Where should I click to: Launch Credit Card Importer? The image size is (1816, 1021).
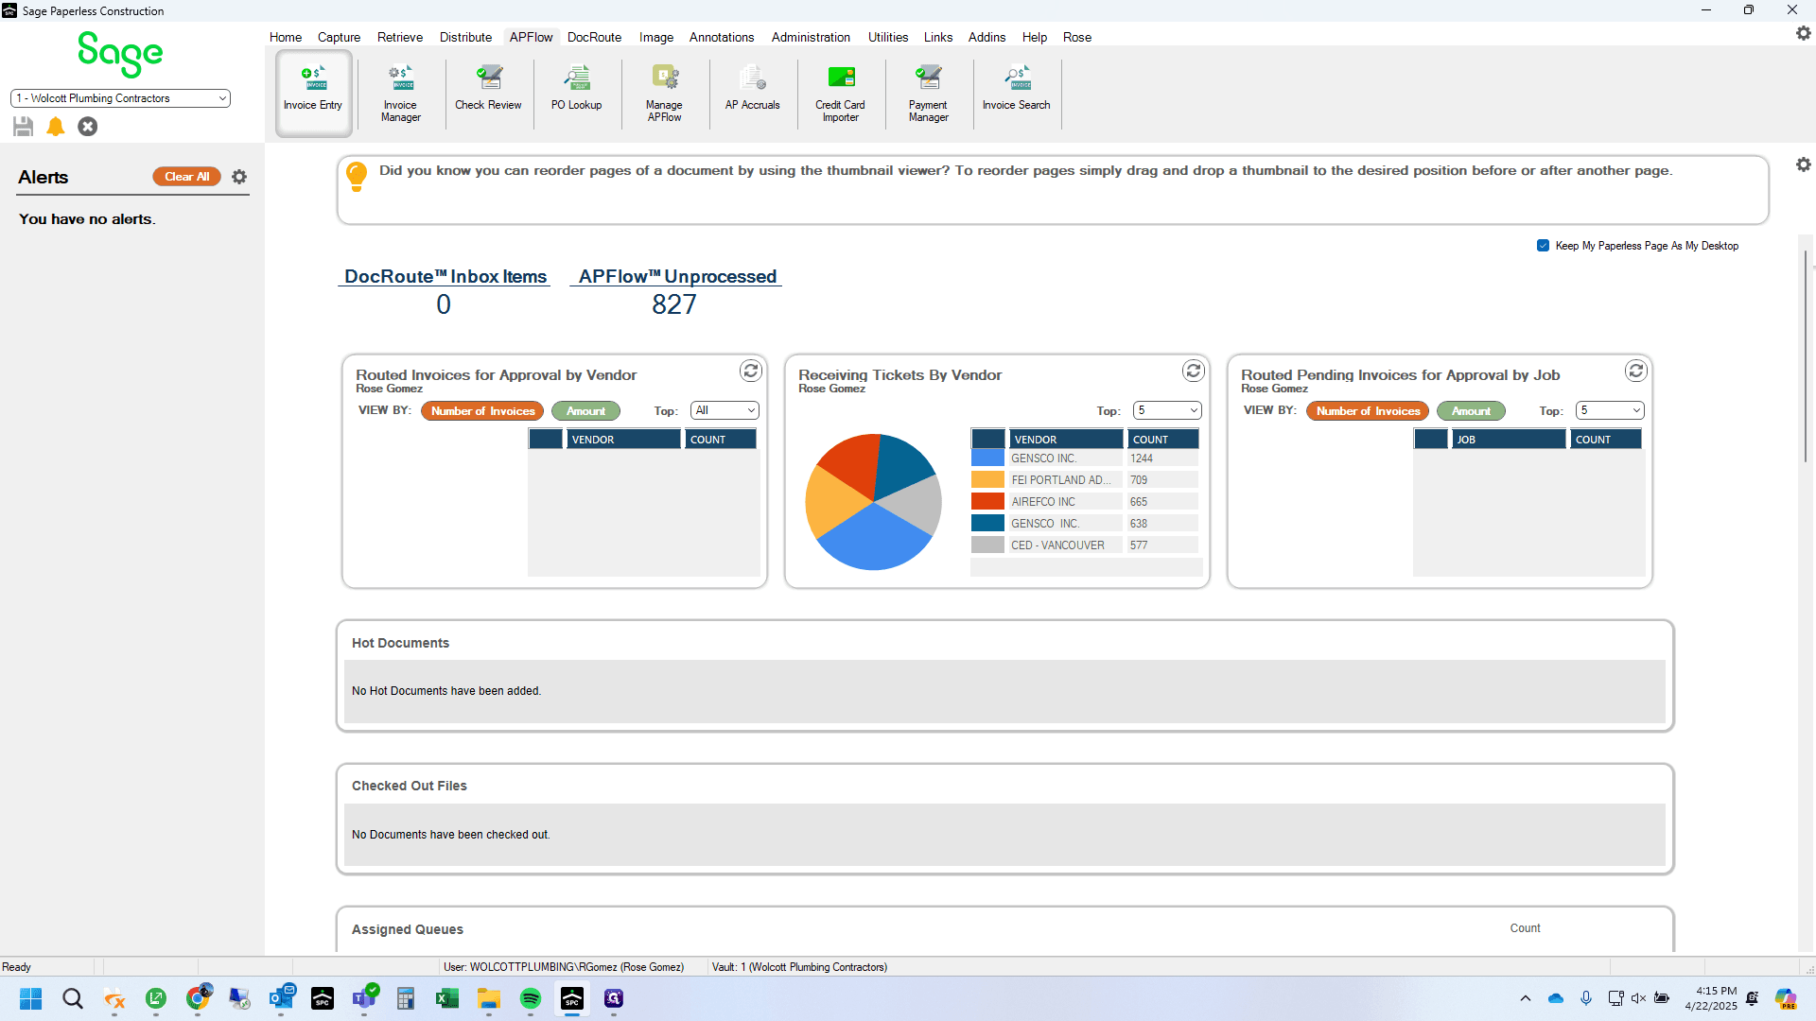pos(840,92)
